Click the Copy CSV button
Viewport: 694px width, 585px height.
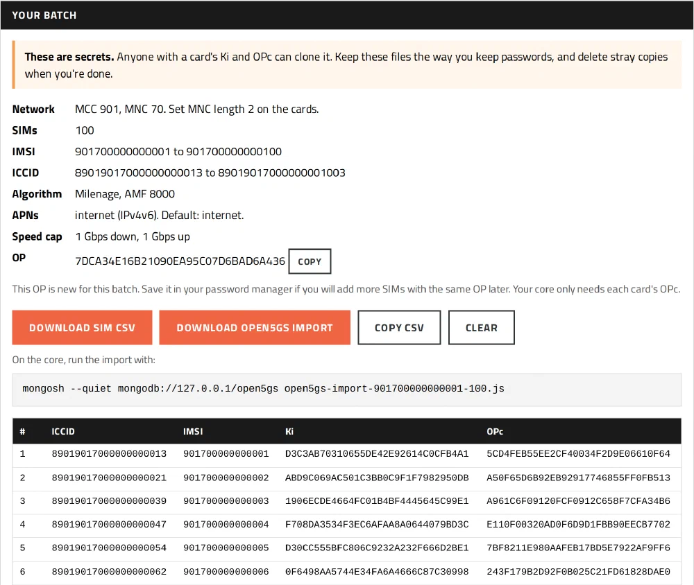point(399,328)
